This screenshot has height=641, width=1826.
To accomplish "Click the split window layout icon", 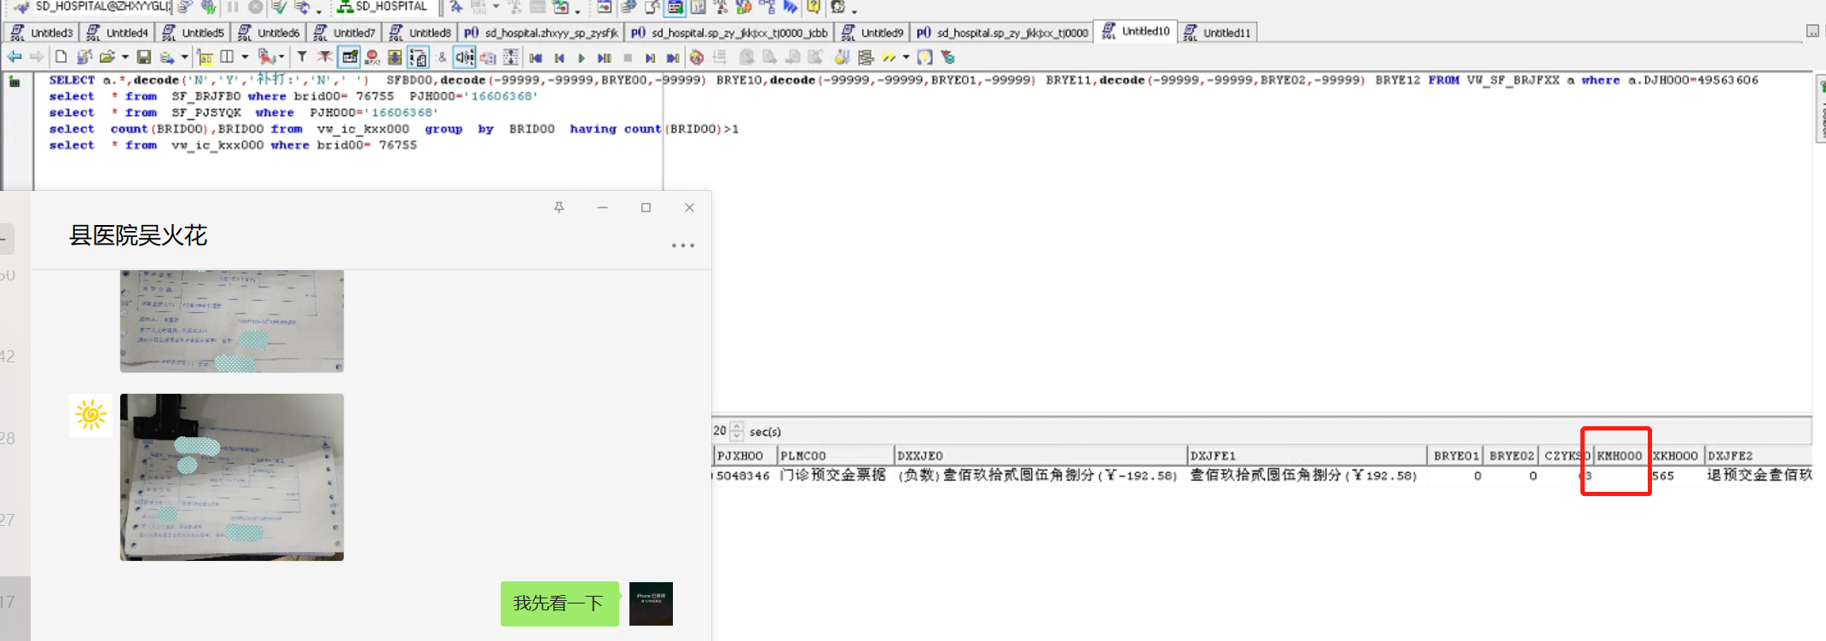I will click(227, 57).
